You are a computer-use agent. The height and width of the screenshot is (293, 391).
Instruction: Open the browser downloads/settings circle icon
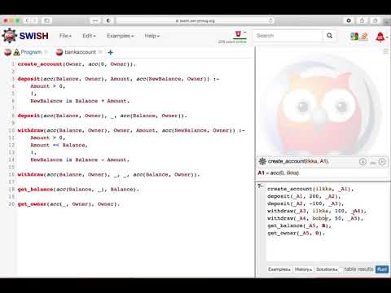(x=349, y=20)
